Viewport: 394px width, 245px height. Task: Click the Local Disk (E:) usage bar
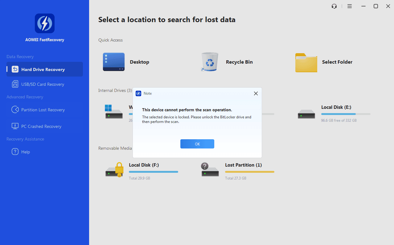tap(346, 114)
